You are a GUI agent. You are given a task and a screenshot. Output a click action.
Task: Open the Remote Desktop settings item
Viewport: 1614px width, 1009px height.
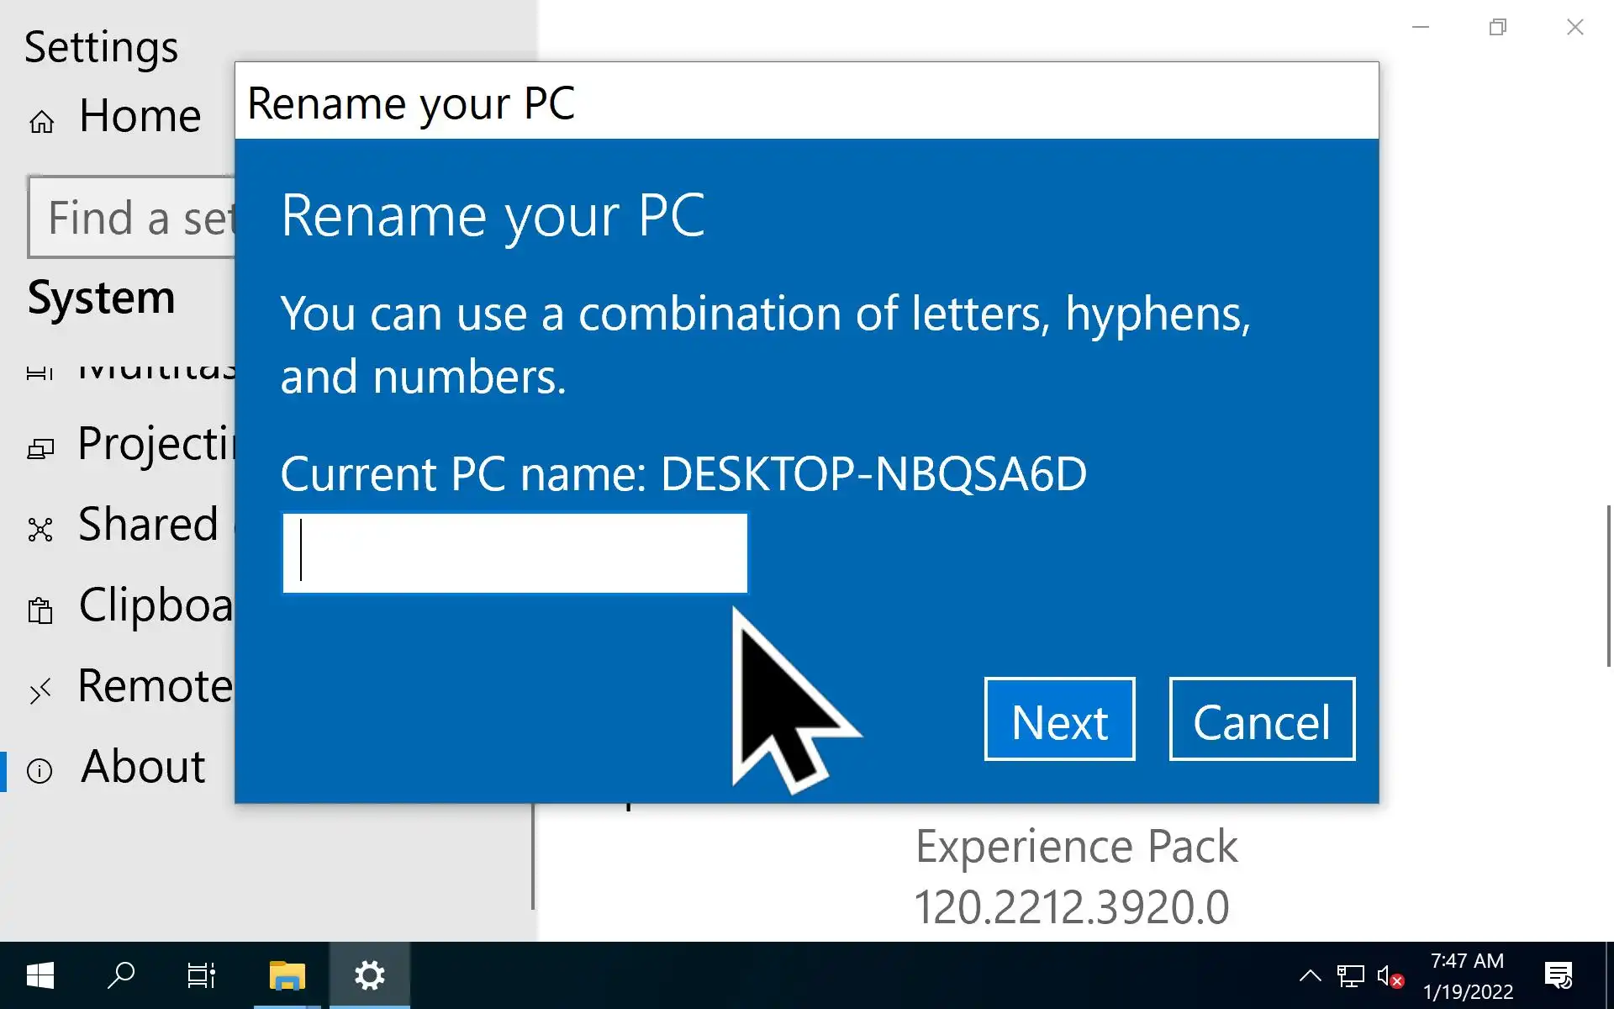coord(154,686)
